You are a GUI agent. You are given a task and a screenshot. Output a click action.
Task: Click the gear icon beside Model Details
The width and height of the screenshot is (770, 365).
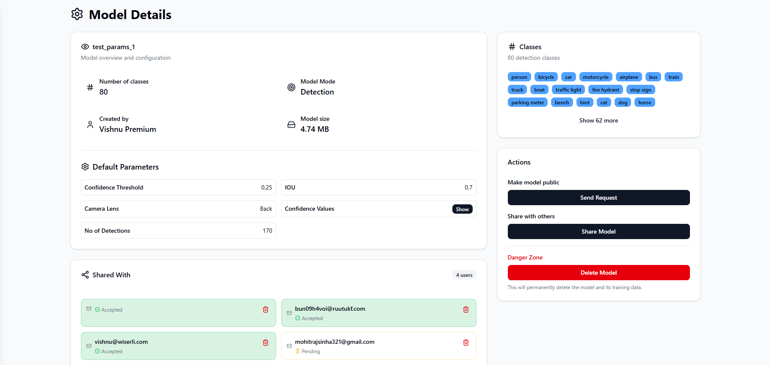[x=77, y=14]
